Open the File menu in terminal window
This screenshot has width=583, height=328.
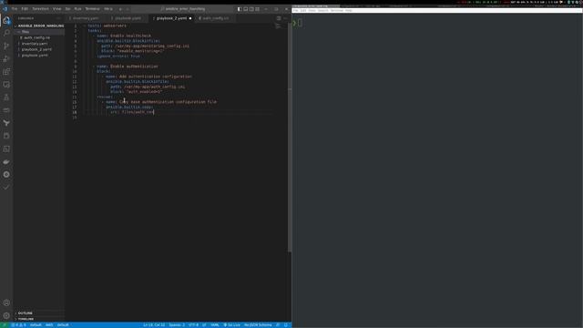[x=295, y=10]
